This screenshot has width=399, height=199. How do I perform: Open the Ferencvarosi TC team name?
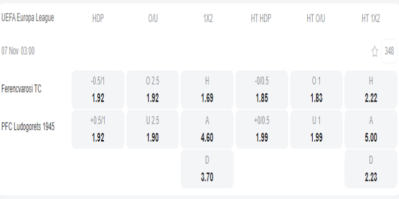coord(22,90)
